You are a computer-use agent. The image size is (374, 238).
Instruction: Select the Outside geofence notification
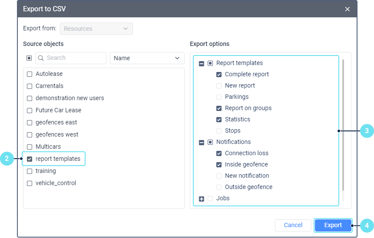pyautogui.click(x=219, y=187)
